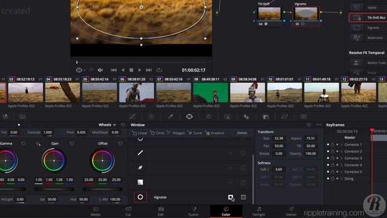Reset the Offset color wheel
The image size is (387, 218).
click(x=120, y=144)
